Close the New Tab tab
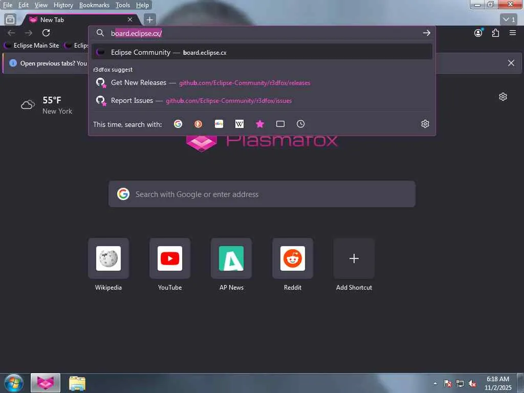This screenshot has height=393, width=524. (x=130, y=20)
